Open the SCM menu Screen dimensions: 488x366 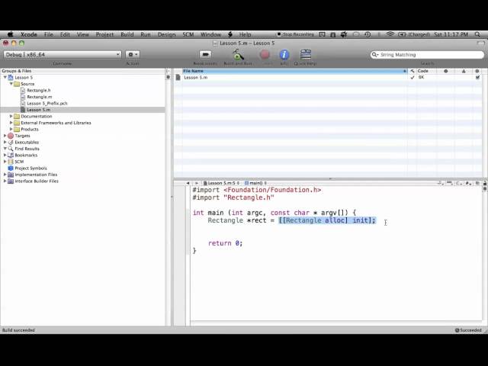[188, 34]
